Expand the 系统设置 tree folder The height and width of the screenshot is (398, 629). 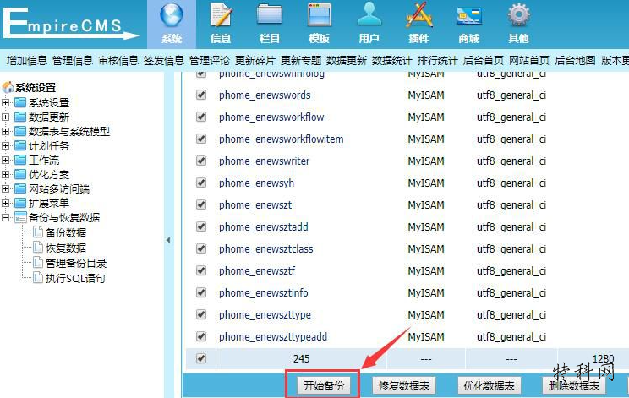pos(5,102)
